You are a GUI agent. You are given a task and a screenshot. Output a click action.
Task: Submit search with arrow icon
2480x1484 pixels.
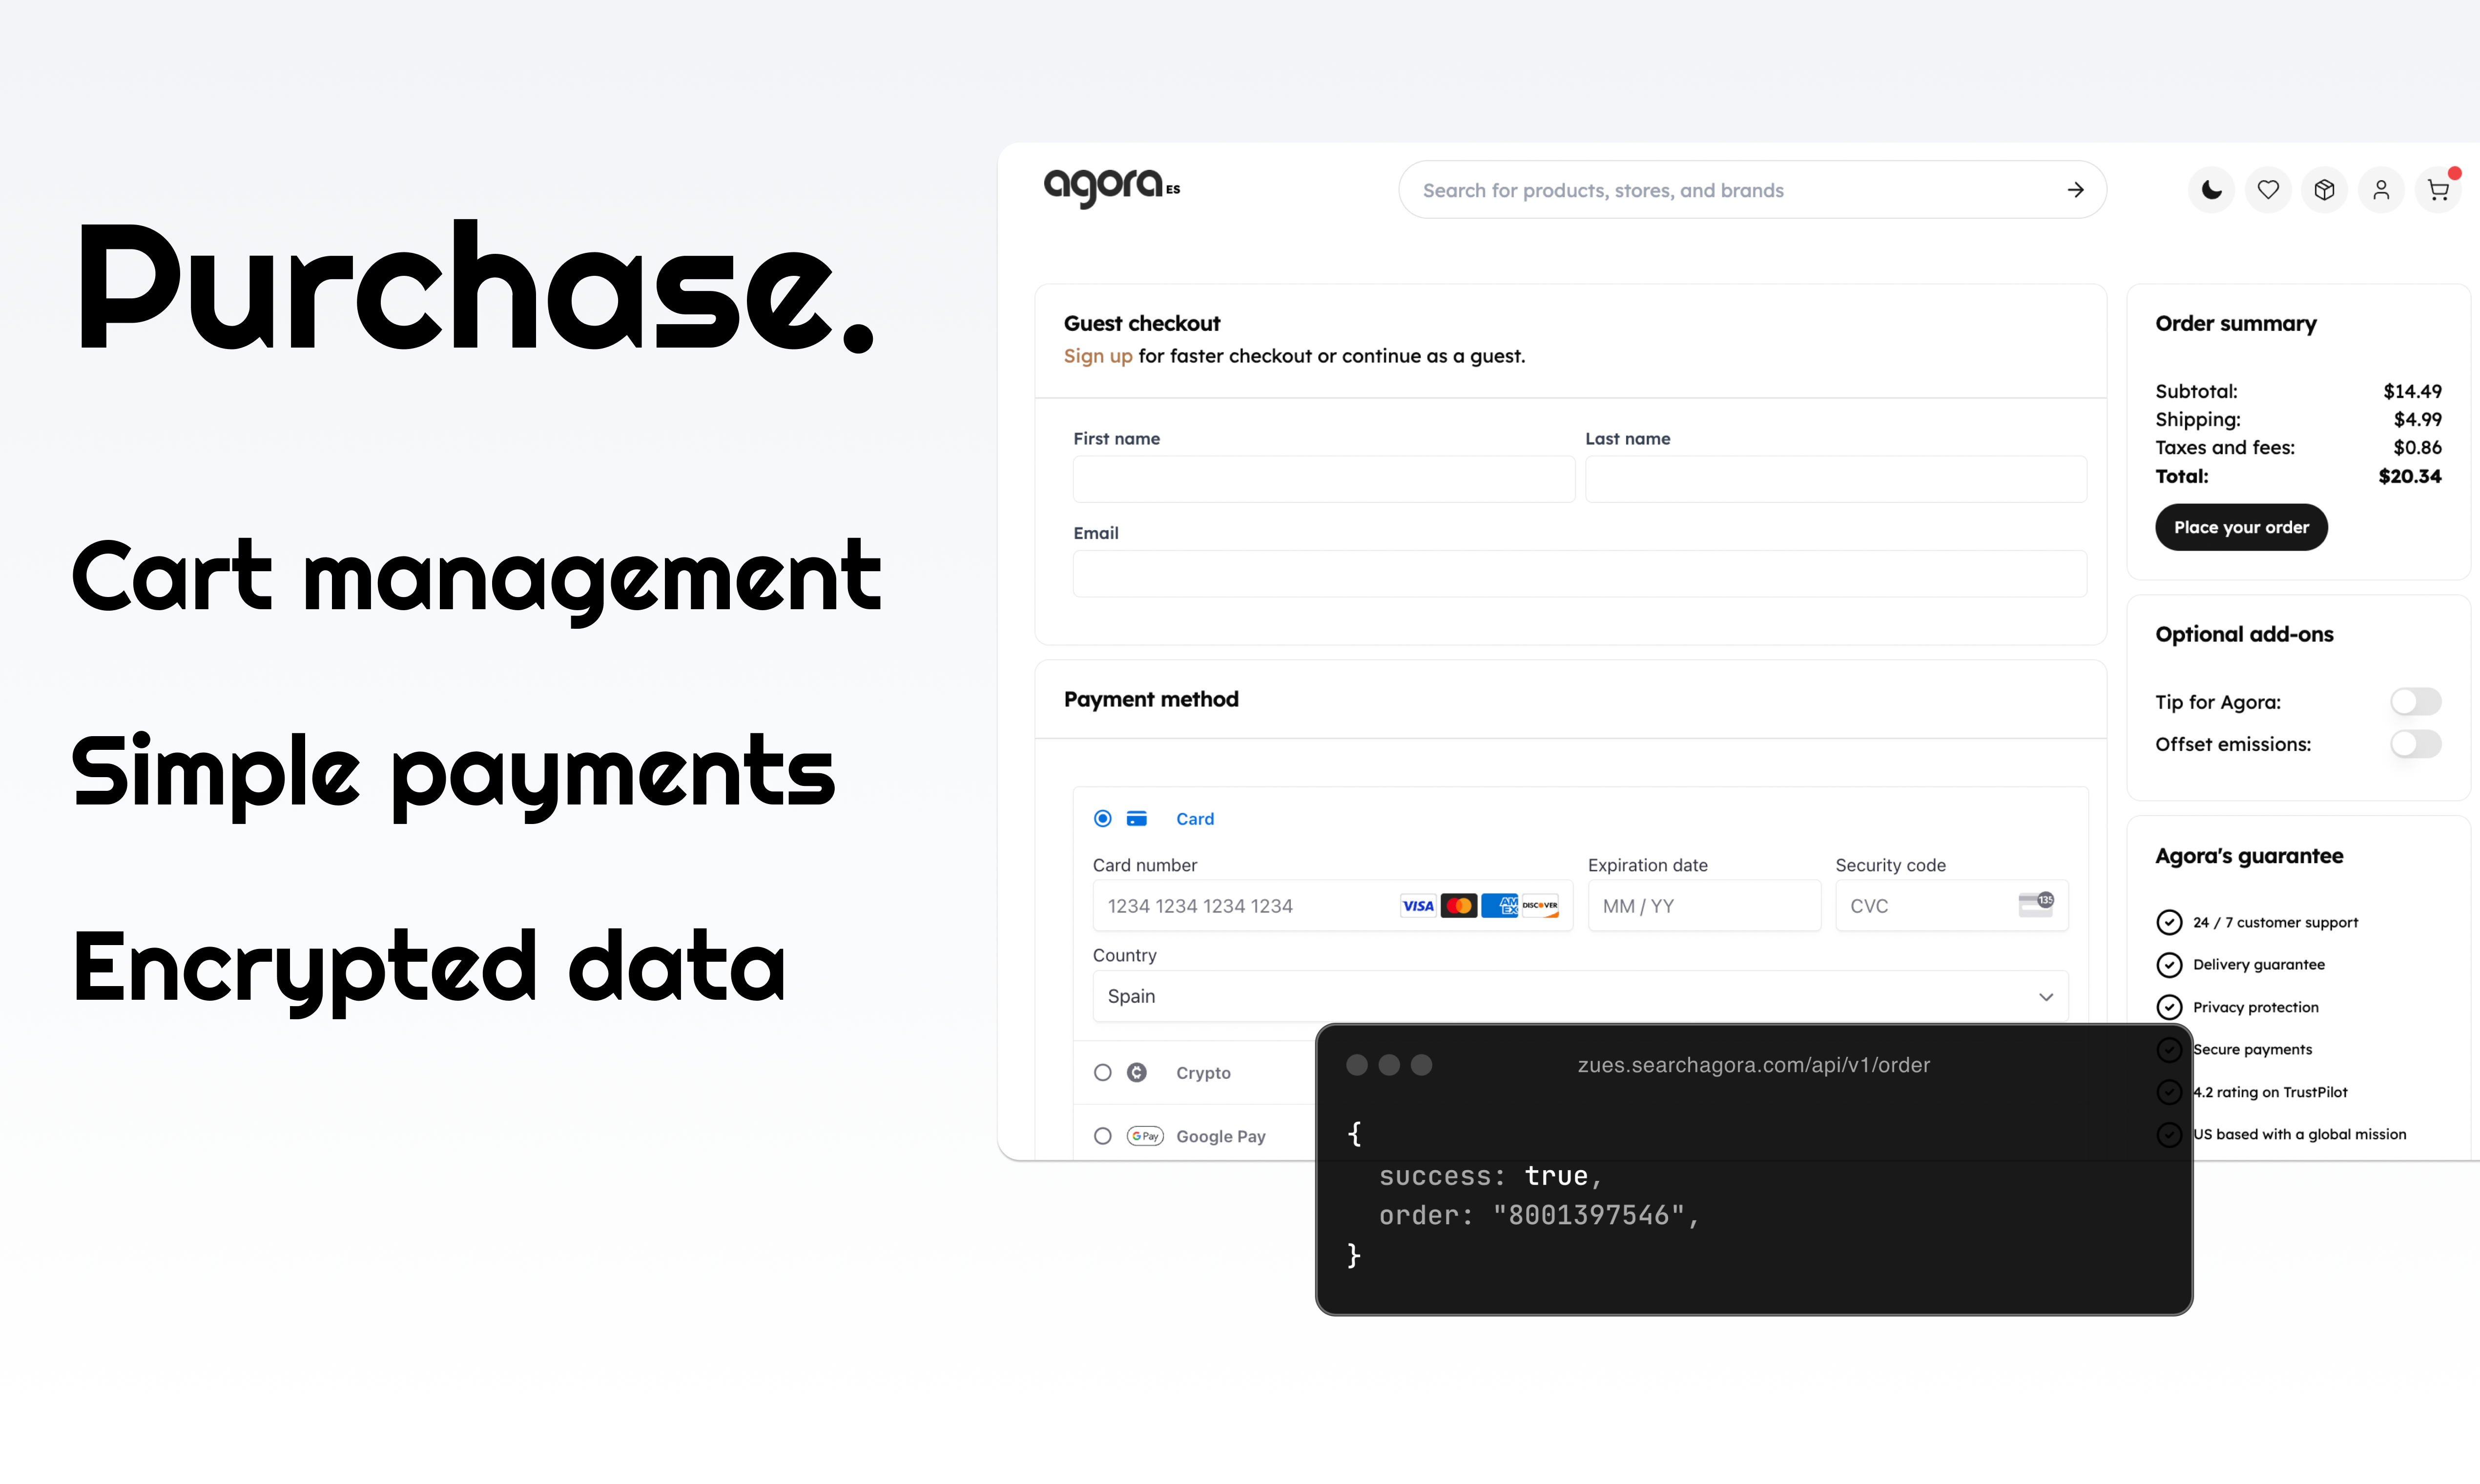tap(2076, 190)
